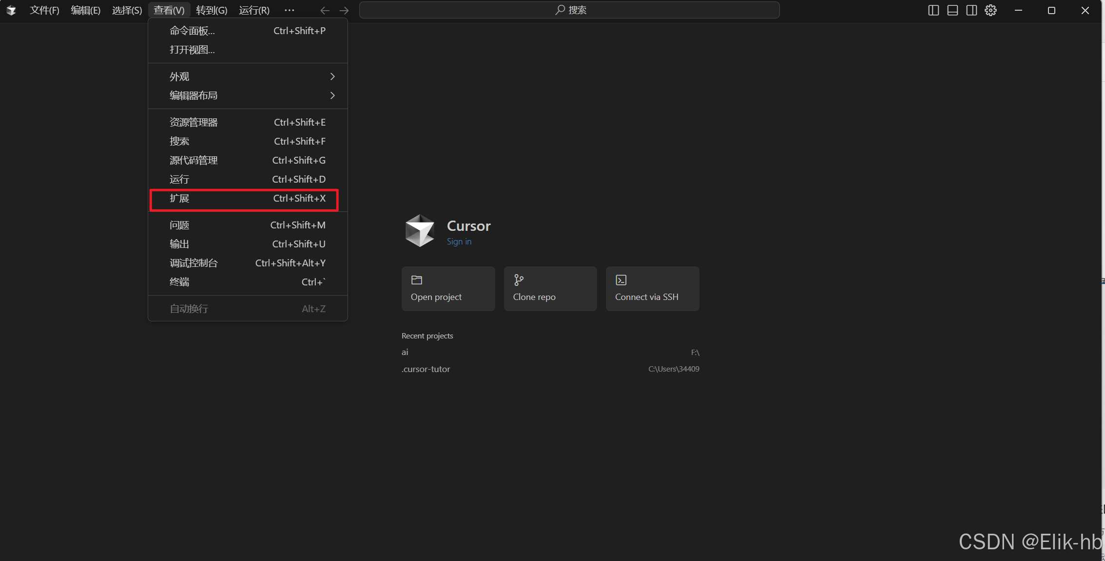
Task: Click the Cursor logo in menu bar
Action: [11, 10]
